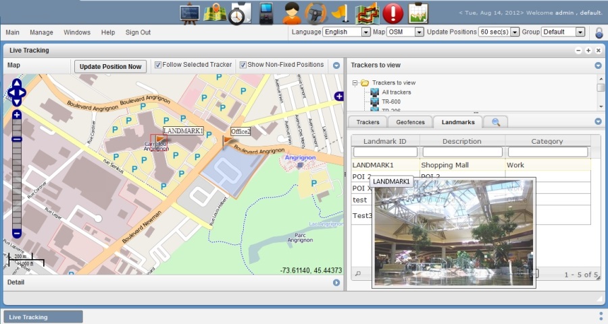
Task: Collapse the Trackers to view tree folder
Action: pyautogui.click(x=355, y=83)
